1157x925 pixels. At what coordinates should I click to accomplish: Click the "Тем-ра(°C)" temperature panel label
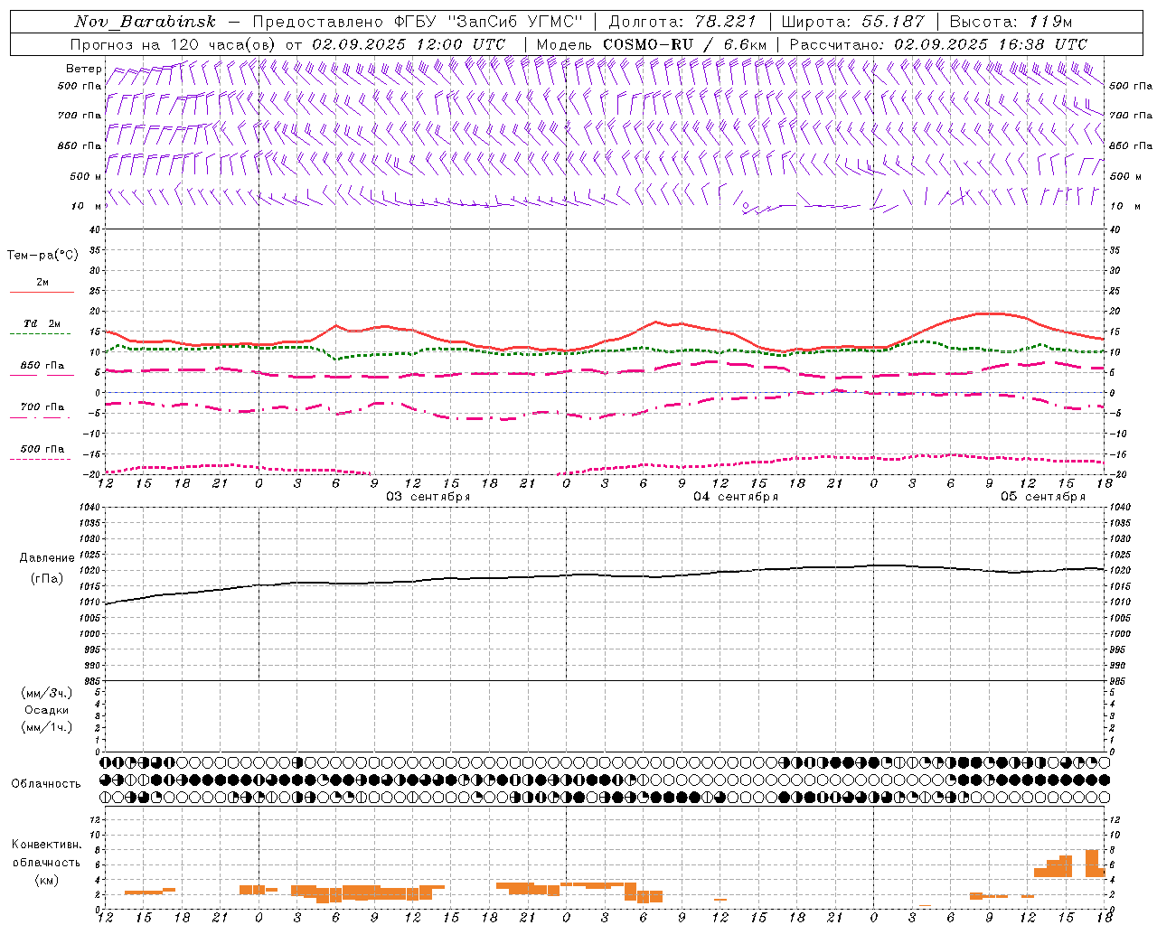[x=42, y=255]
